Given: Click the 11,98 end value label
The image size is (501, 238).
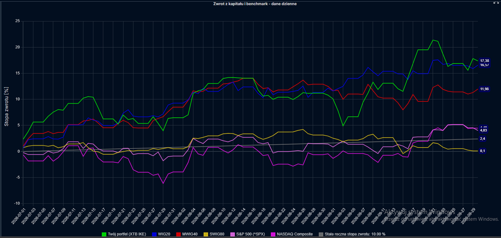Looking at the screenshot, I should [x=484, y=89].
